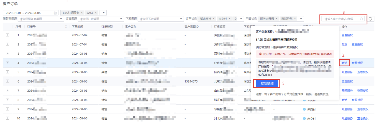This screenshot has width=377, height=126.
Task: Click the 订货渠道 column header
Action: click(220, 26)
